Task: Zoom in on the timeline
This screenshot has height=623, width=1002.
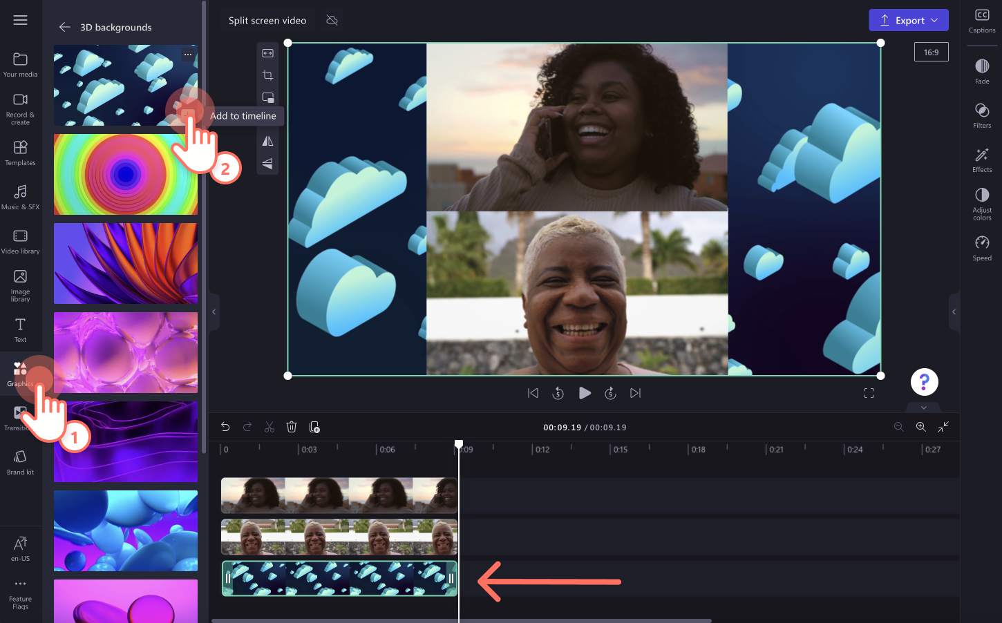Action: click(x=920, y=426)
